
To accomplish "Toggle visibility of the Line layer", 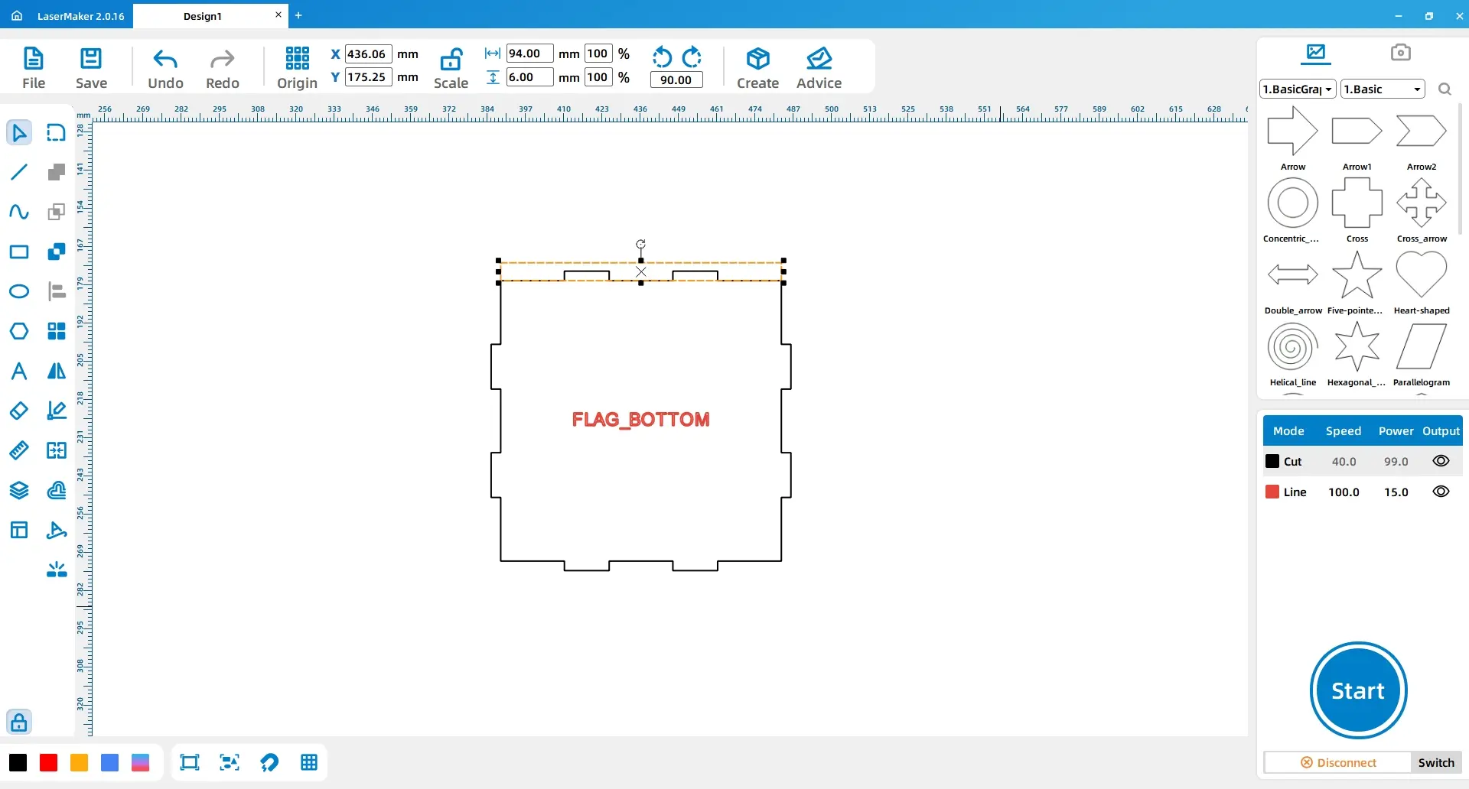I will [1441, 492].
